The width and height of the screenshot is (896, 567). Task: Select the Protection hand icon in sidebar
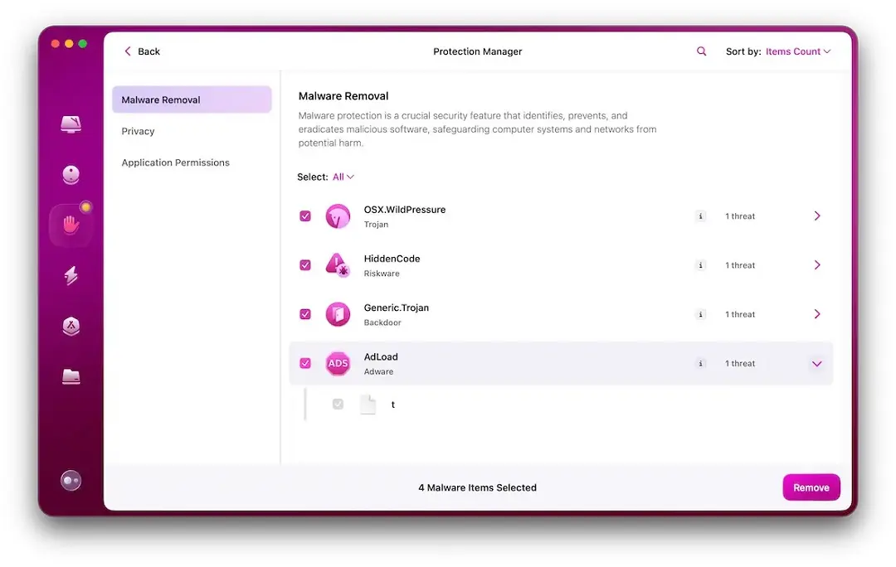click(71, 225)
